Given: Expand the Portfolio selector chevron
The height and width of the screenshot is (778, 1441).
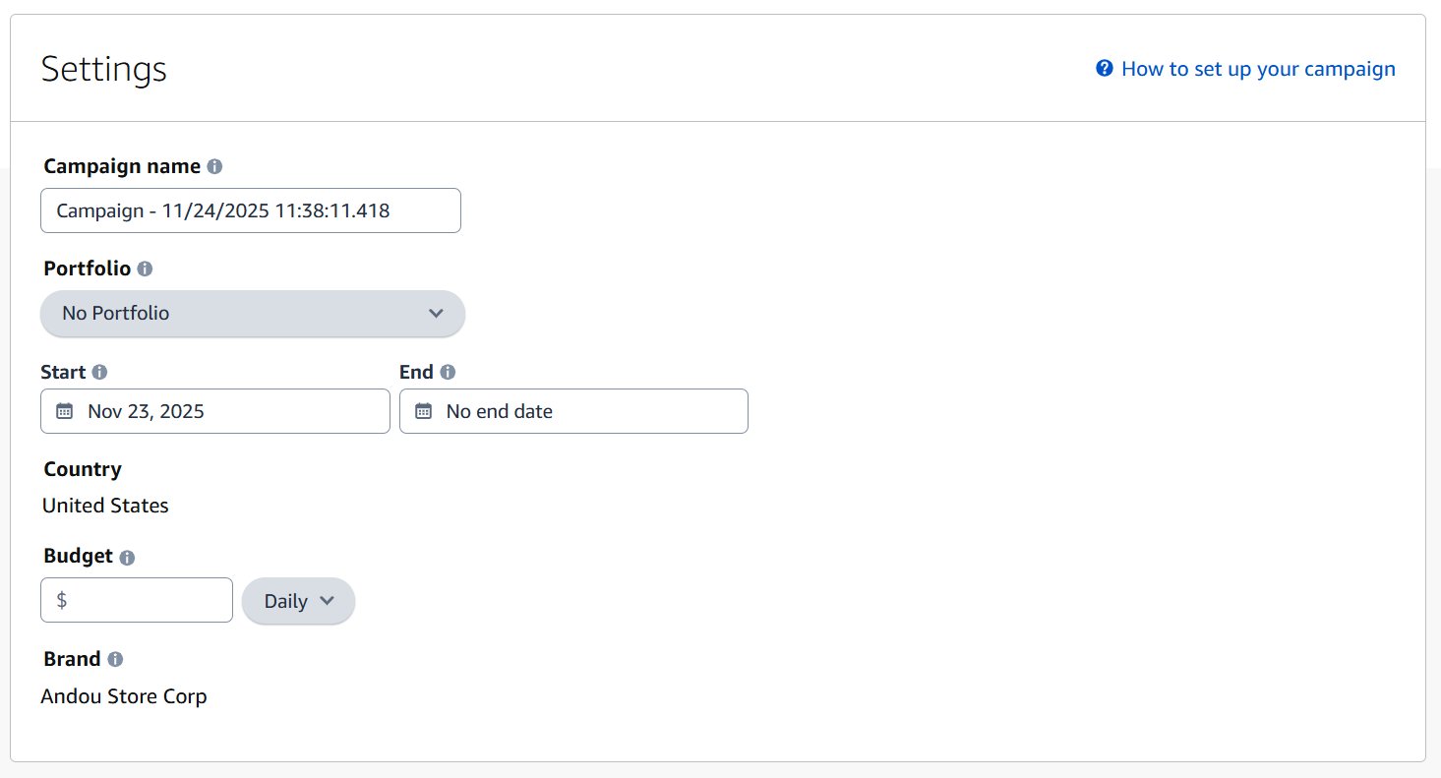Looking at the screenshot, I should (436, 313).
